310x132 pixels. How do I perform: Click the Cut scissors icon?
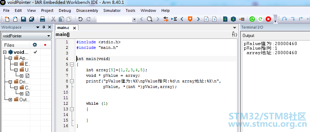pos(53,19)
